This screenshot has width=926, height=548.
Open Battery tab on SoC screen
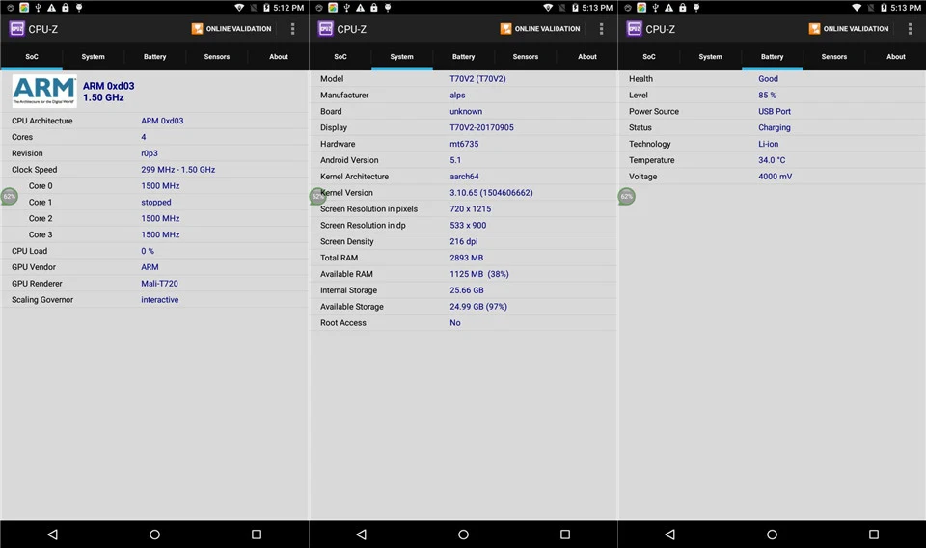click(x=154, y=57)
